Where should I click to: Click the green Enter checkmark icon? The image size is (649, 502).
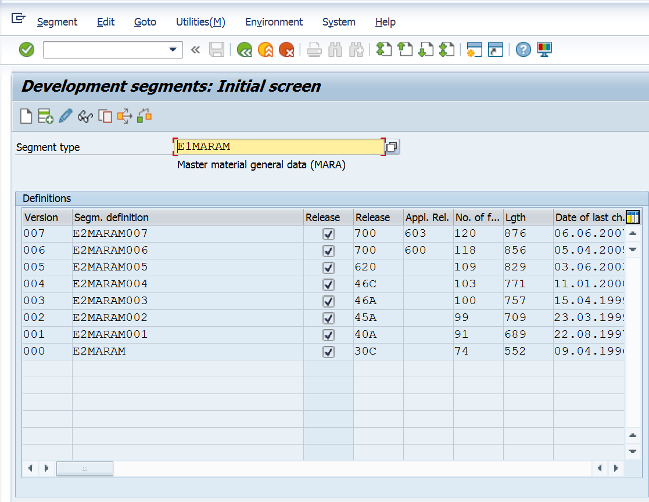coord(27,50)
